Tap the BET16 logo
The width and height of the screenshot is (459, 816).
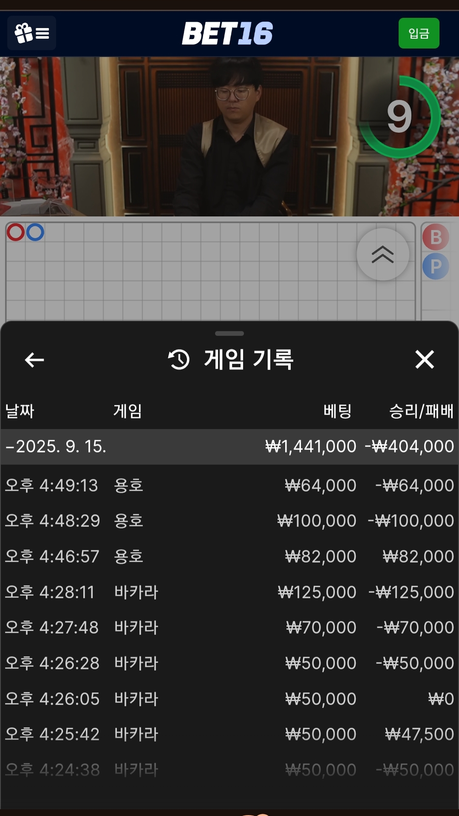227,33
